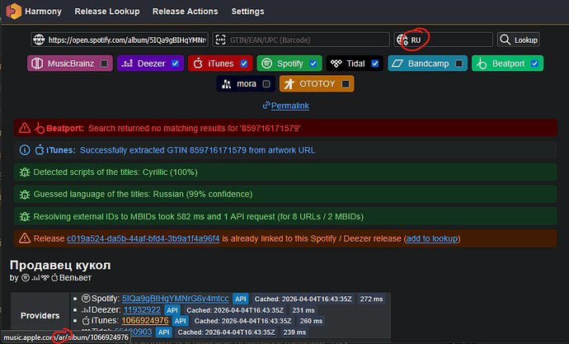Image resolution: width=569 pixels, height=344 pixels.
Task: Enable the mora provider checkbox
Action: click(x=266, y=84)
